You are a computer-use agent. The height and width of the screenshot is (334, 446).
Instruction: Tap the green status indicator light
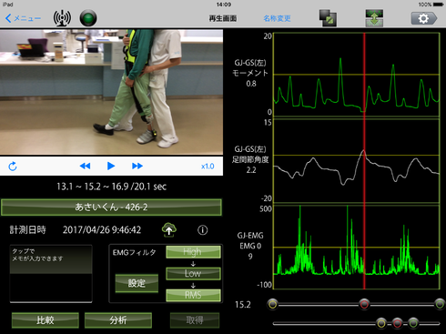point(88,18)
